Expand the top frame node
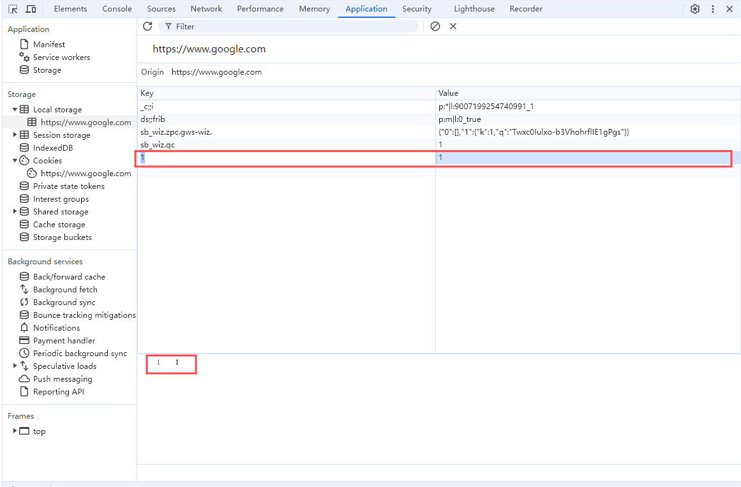 point(15,431)
